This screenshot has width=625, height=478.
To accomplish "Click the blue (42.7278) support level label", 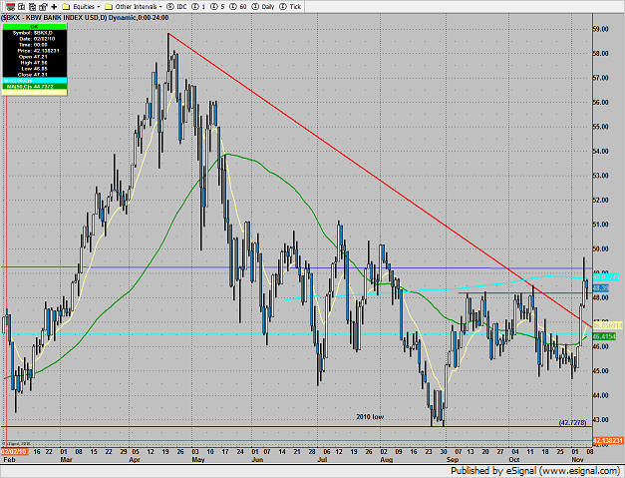I will click(x=572, y=422).
